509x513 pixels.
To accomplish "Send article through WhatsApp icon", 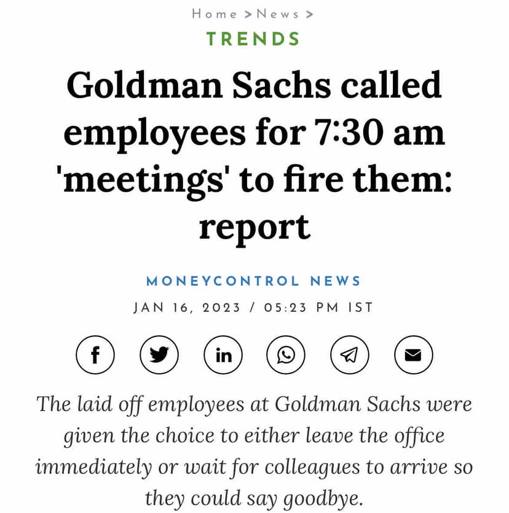I will tap(286, 355).
